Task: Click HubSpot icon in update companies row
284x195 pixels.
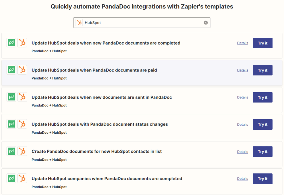Action: coord(22,178)
